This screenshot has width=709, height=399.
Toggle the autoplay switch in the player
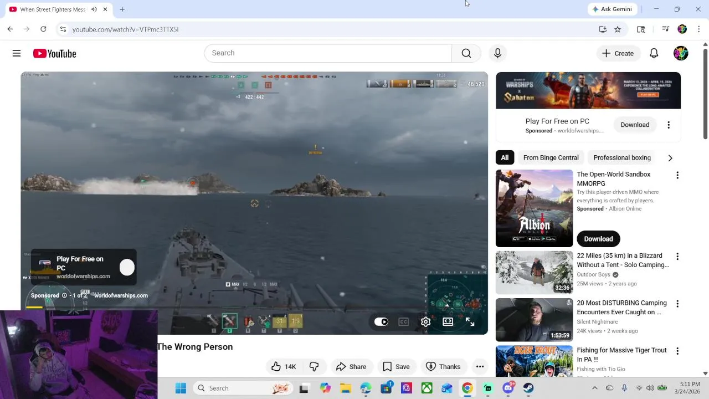pyautogui.click(x=381, y=321)
